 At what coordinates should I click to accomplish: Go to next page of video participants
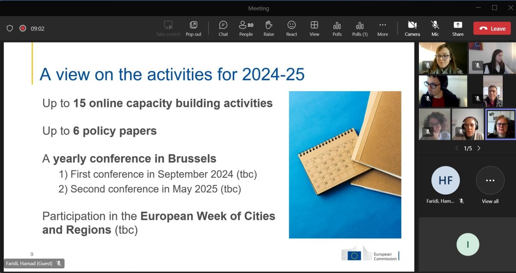point(479,148)
